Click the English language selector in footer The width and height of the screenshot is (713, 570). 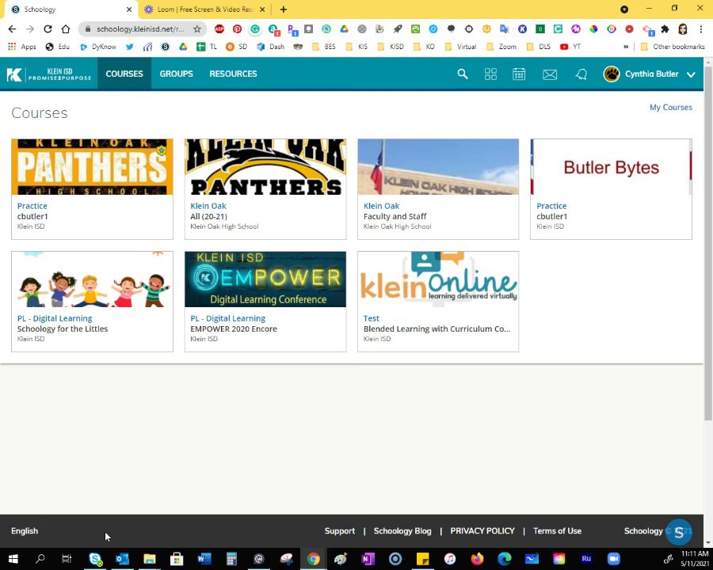click(25, 531)
